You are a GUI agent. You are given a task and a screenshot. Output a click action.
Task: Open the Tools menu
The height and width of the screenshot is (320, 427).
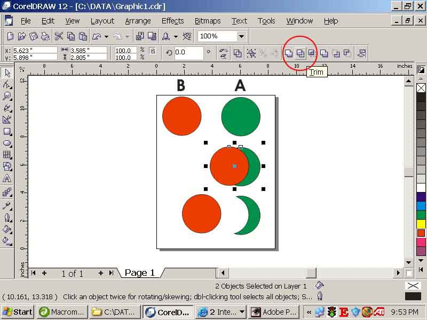pyautogui.click(x=266, y=21)
